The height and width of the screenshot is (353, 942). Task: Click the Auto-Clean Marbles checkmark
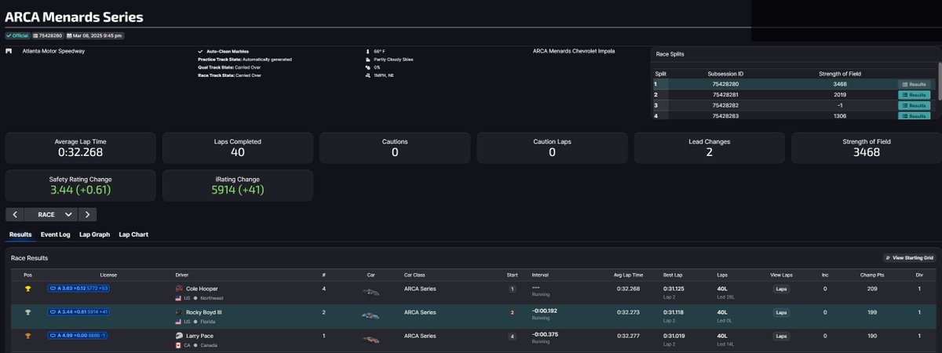point(200,51)
